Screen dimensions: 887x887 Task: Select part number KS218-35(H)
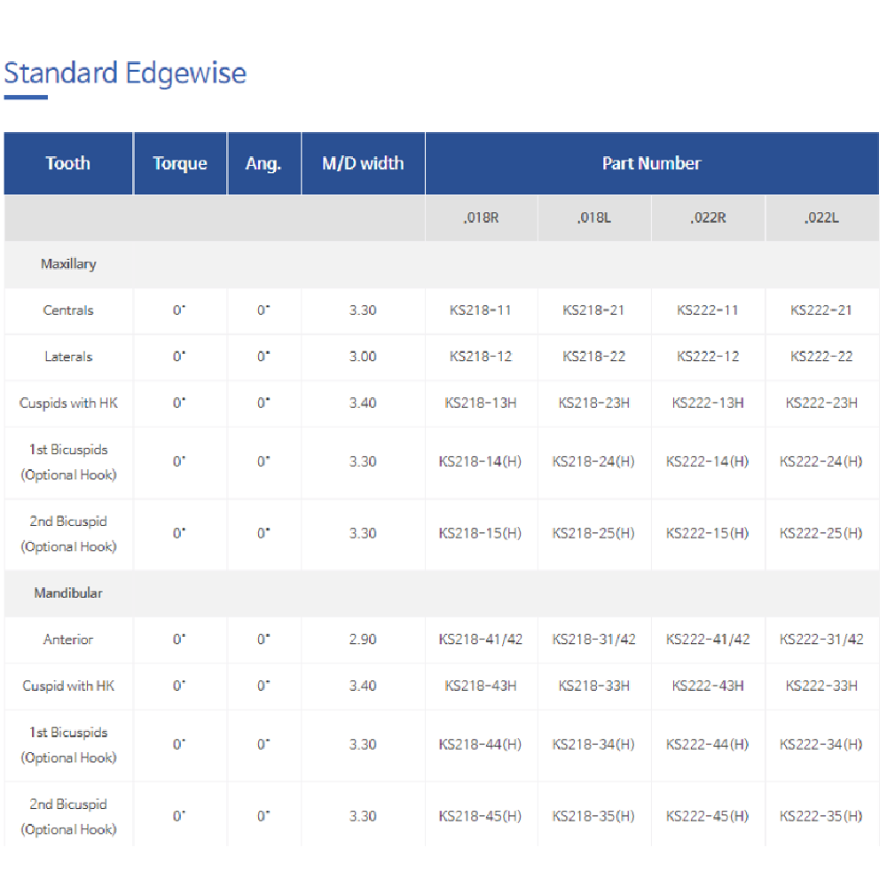click(594, 816)
